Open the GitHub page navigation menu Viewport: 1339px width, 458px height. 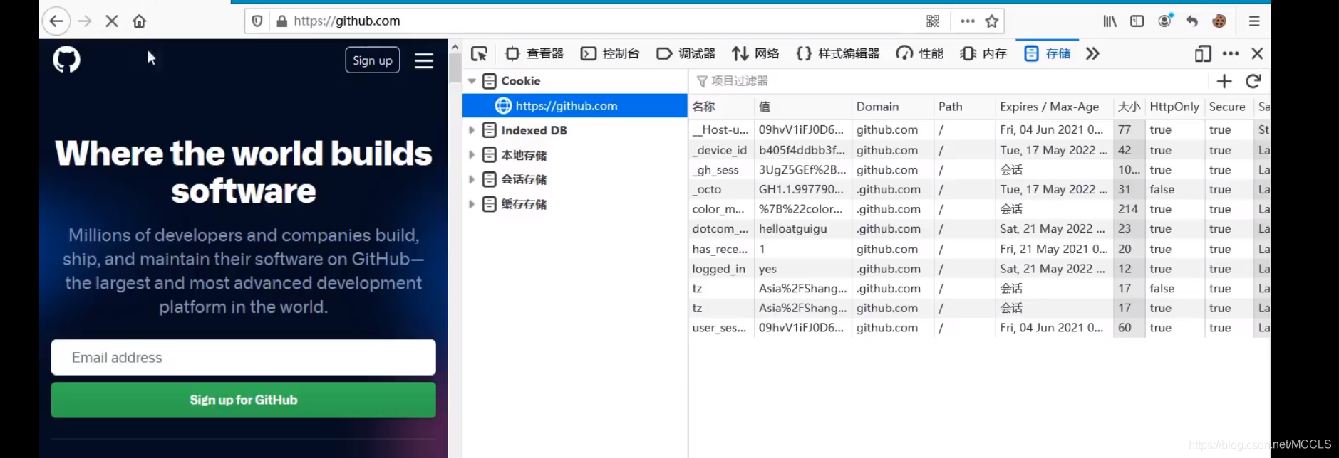tap(424, 60)
